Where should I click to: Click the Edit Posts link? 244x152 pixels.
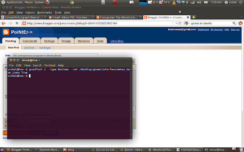(29, 47)
